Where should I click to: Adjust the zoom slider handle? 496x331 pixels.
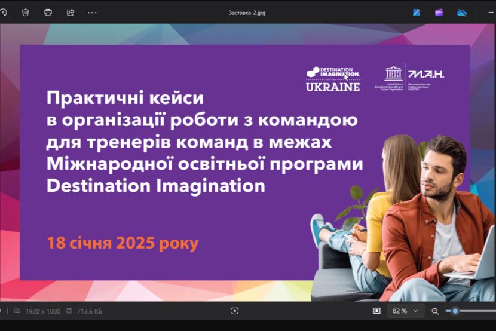coord(455,311)
